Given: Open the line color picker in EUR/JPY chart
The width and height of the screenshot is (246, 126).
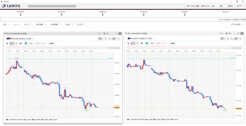Looking at the screenshot, I should point(148,43).
